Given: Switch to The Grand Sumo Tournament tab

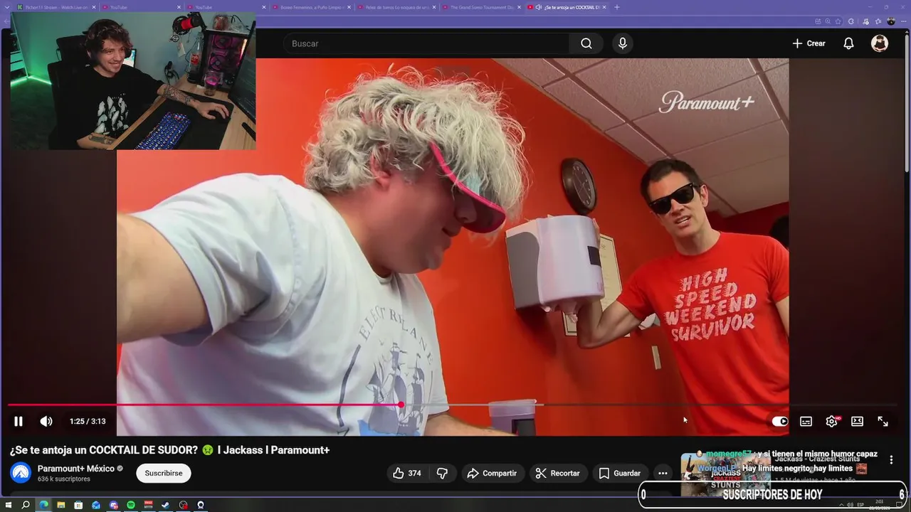Looking at the screenshot, I should coord(481,7).
